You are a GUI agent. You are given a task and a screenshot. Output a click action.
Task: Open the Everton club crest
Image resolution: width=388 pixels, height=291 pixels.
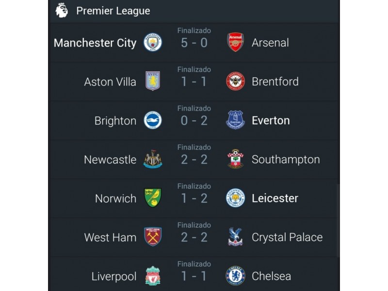pyautogui.click(x=235, y=120)
